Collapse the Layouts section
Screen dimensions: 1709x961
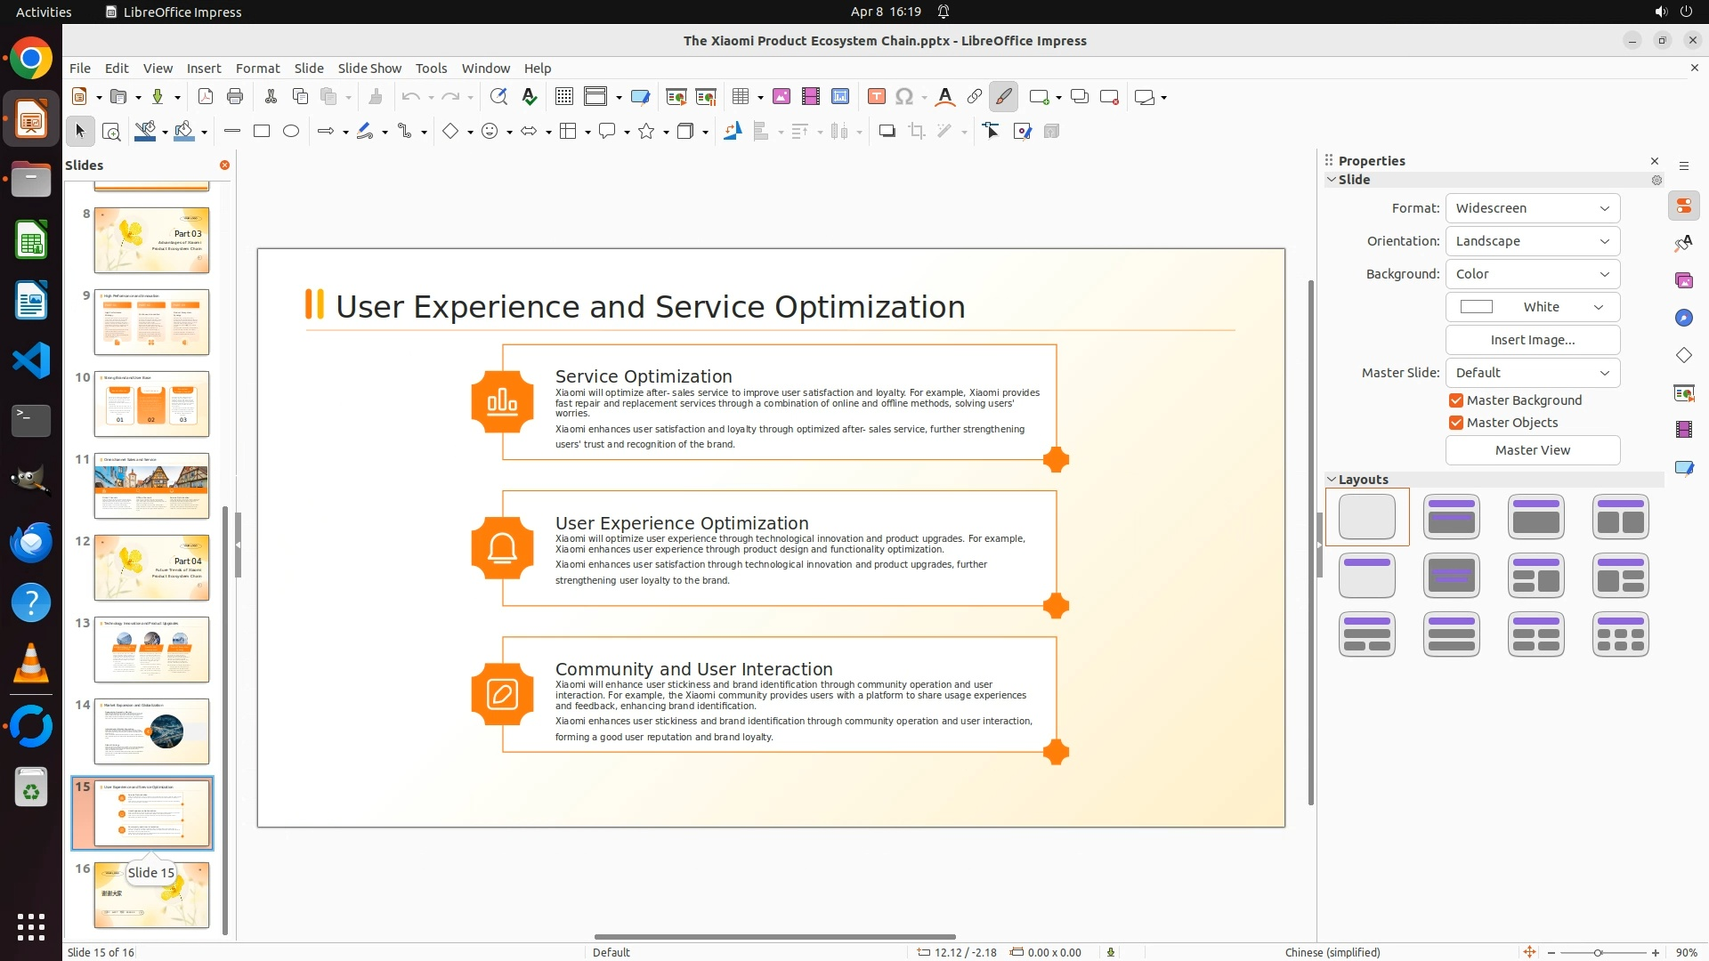pos(1332,480)
